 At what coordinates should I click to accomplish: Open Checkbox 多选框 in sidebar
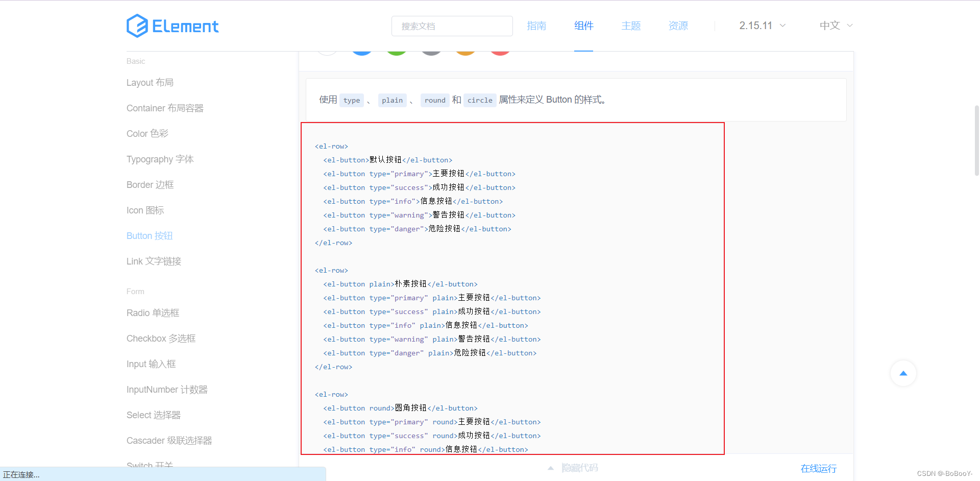coord(161,339)
